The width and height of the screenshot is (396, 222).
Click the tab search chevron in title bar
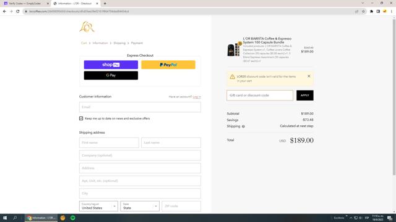363,3
